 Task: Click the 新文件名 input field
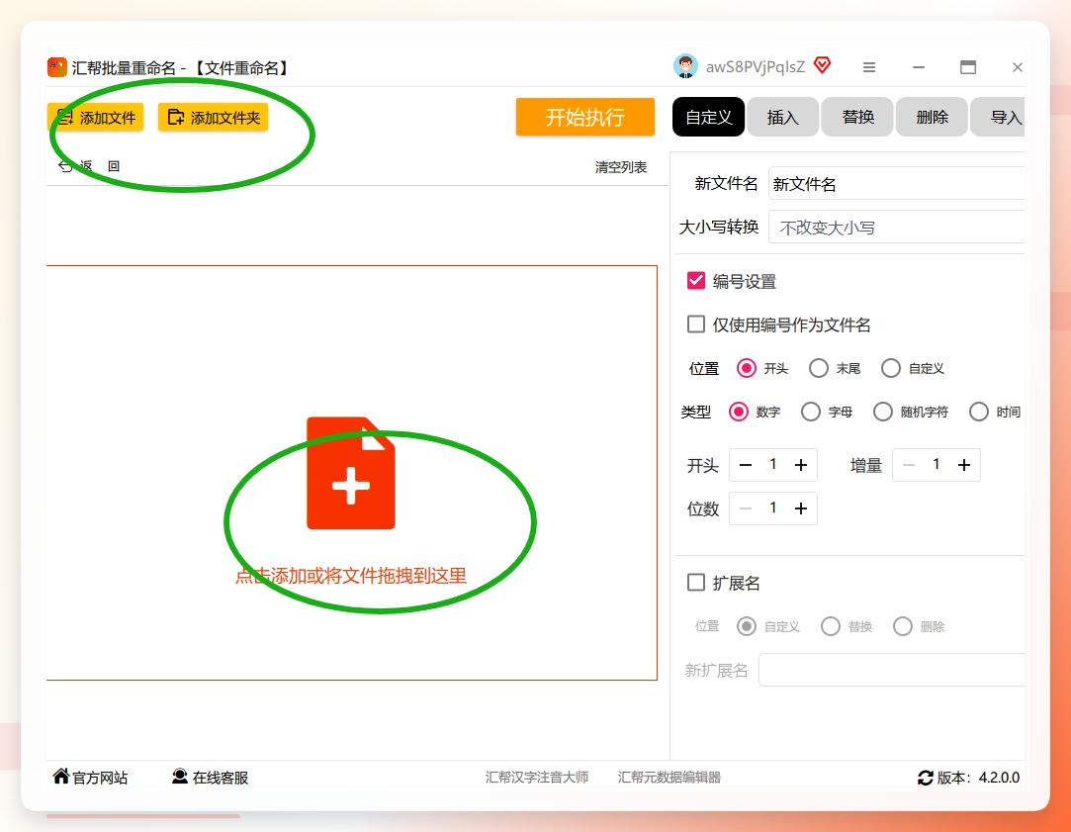click(x=896, y=183)
